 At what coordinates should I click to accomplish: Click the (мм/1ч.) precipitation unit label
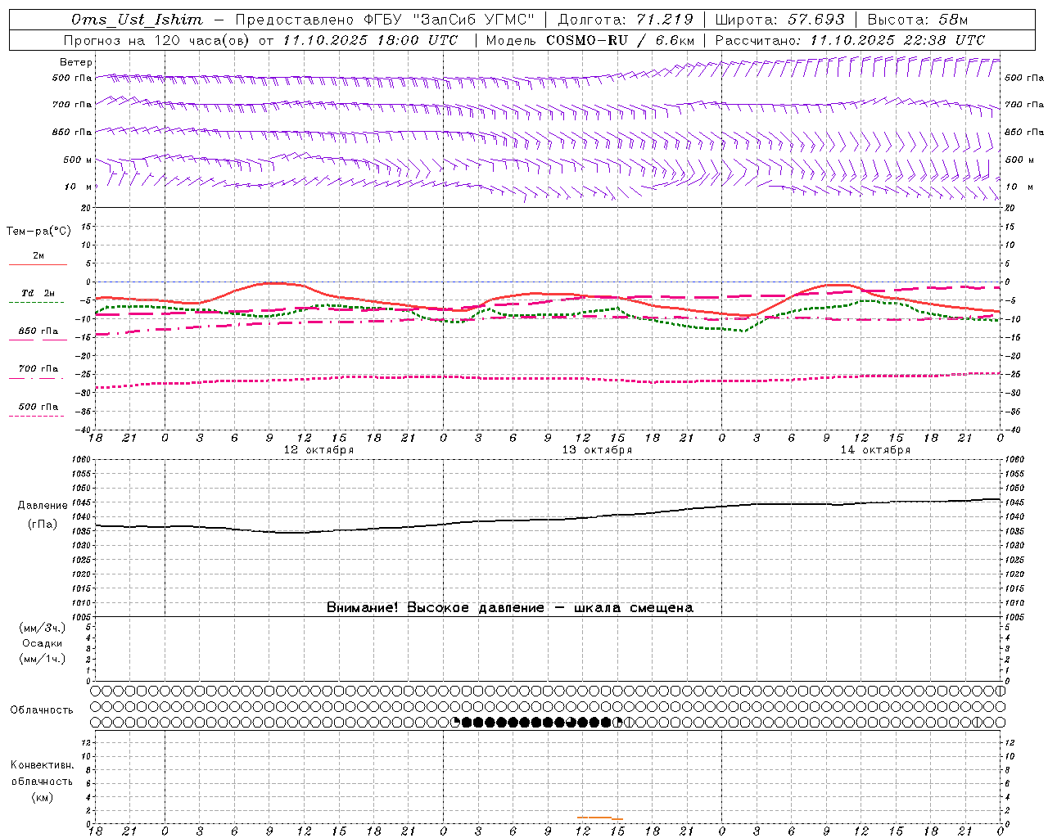pos(43,659)
